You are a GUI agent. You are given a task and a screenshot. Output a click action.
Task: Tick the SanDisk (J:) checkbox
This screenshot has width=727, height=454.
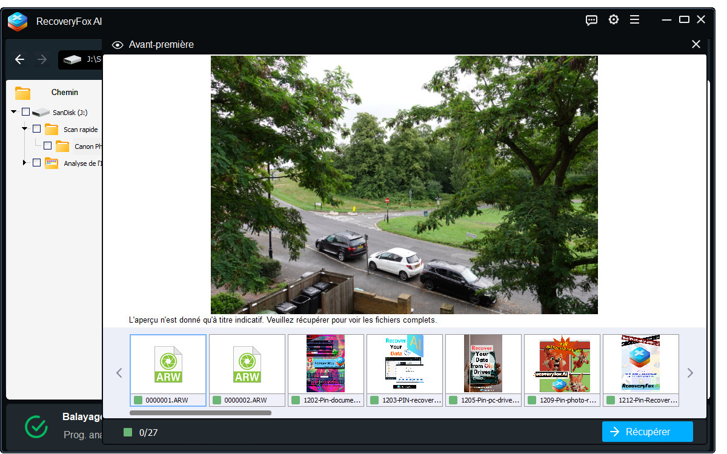coord(25,112)
